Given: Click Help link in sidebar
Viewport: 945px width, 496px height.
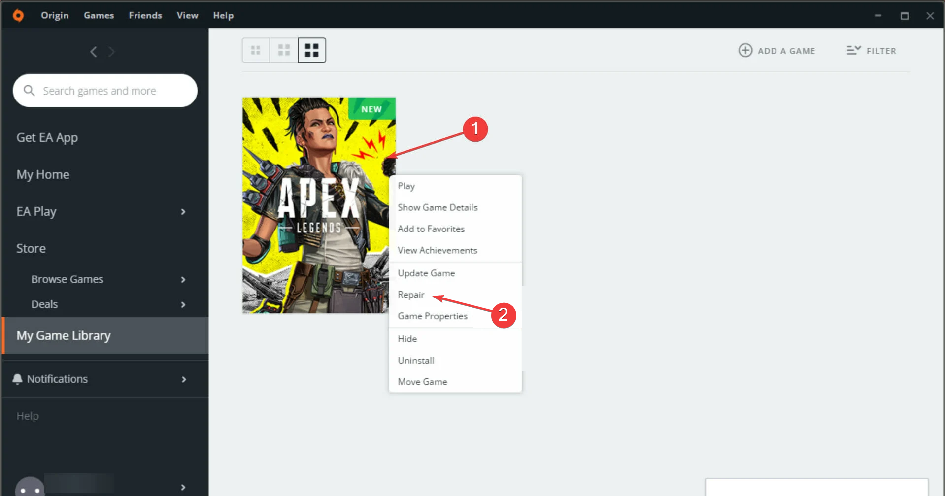Looking at the screenshot, I should tap(28, 416).
